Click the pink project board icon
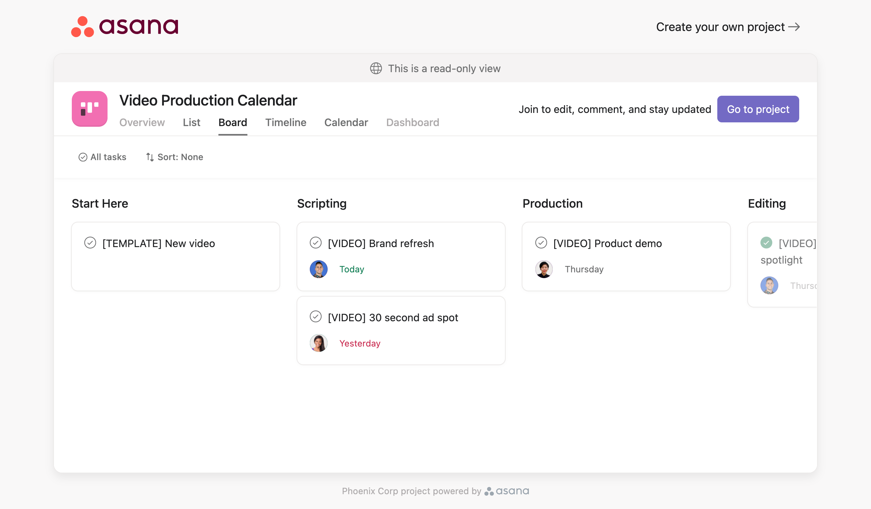Viewport: 871px width, 509px height. click(x=90, y=109)
